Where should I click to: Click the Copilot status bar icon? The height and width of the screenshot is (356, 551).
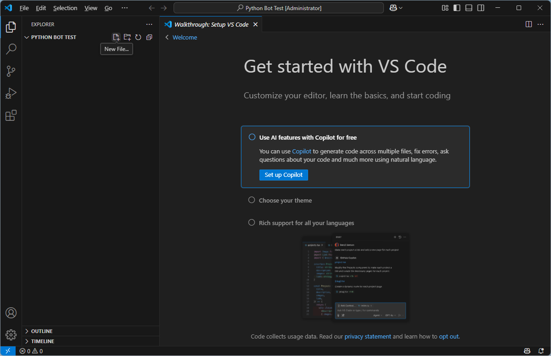click(x=528, y=351)
